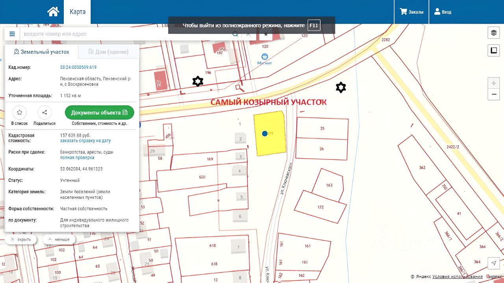
Task: Click parcel number 26 on map
Action: (x=322, y=149)
